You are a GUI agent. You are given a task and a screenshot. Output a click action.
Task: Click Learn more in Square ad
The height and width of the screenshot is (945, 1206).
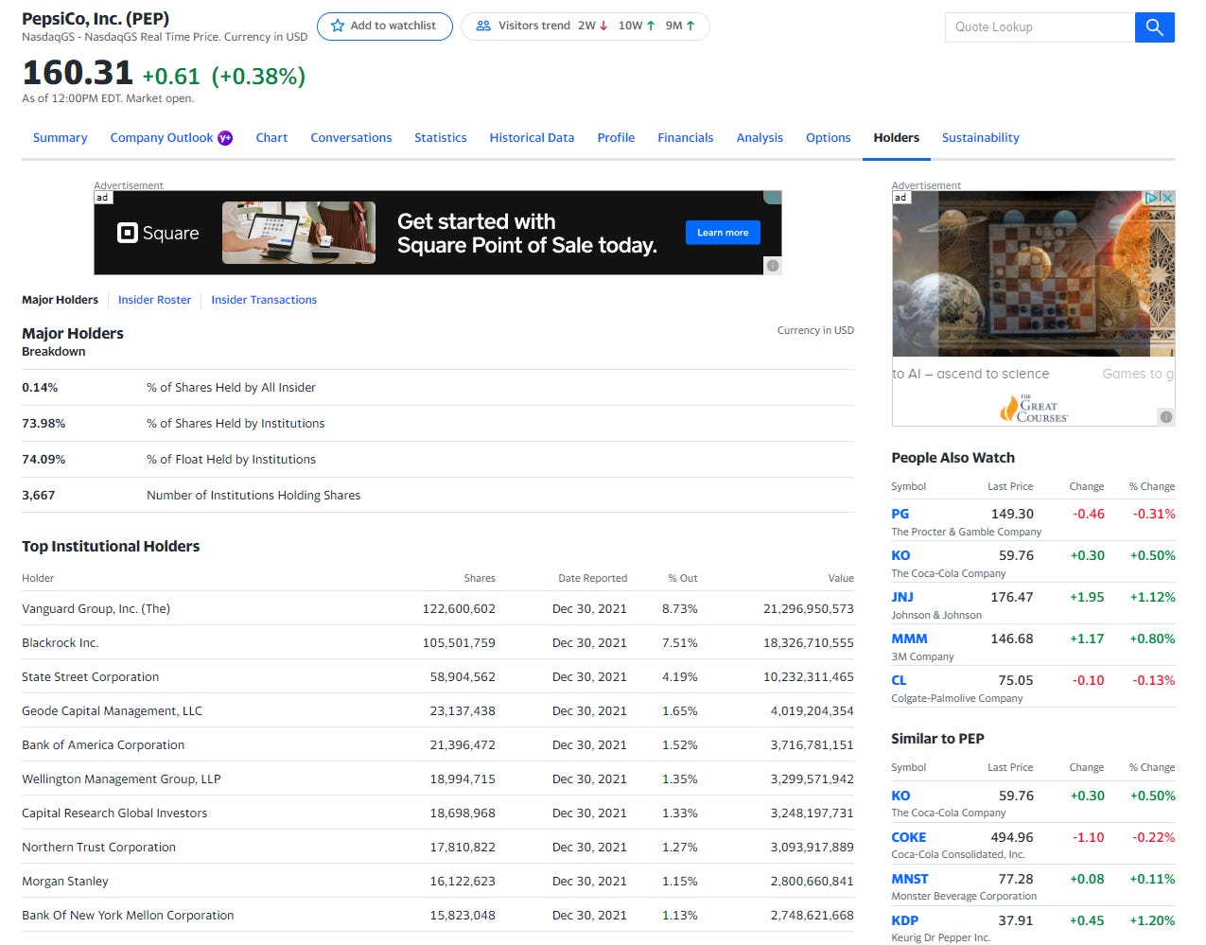tap(723, 233)
